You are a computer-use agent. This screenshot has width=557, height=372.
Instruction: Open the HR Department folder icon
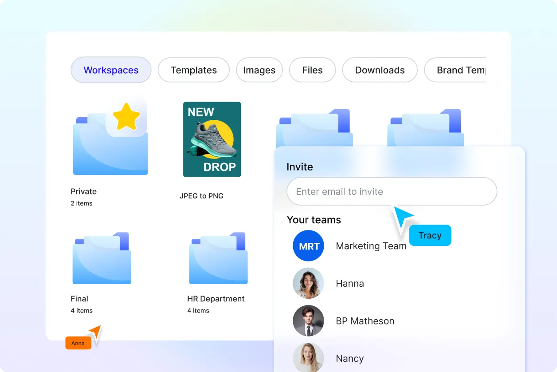point(218,259)
